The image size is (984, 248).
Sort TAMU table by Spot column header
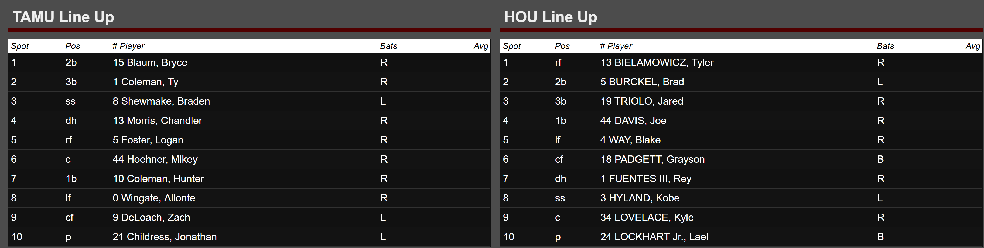(20, 46)
